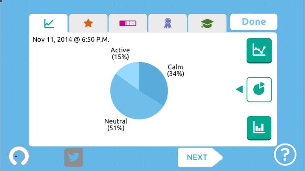Click the green arrow beside pie chart
This screenshot has height=171, width=305.
[x=239, y=89]
